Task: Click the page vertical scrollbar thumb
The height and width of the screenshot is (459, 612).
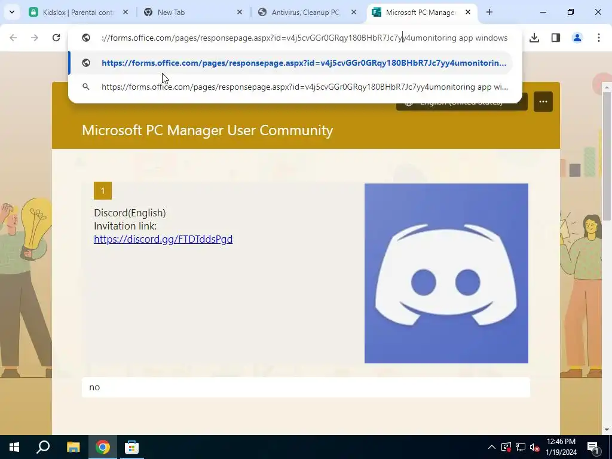Action: 607,156
